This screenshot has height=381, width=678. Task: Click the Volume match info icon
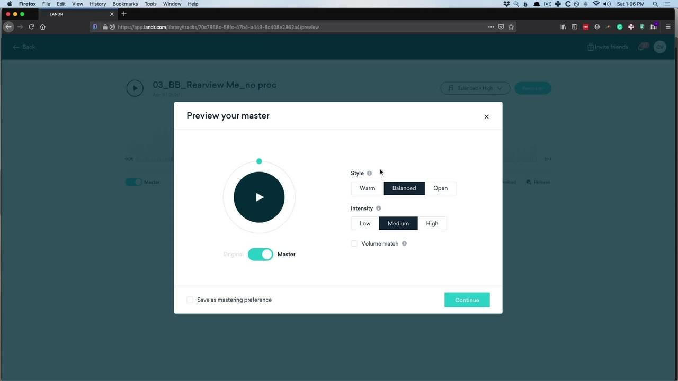404,243
